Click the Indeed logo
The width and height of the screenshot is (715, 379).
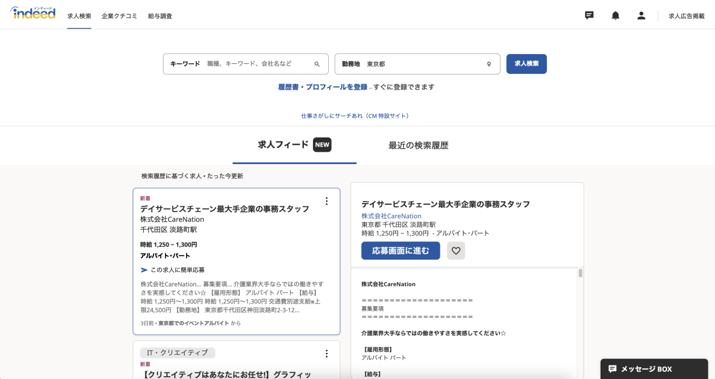coord(33,14)
